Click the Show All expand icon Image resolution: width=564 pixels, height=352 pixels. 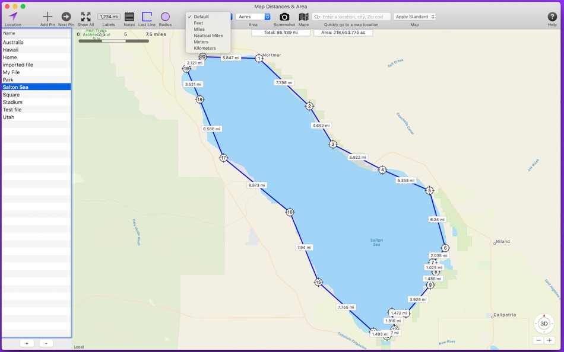tap(85, 17)
